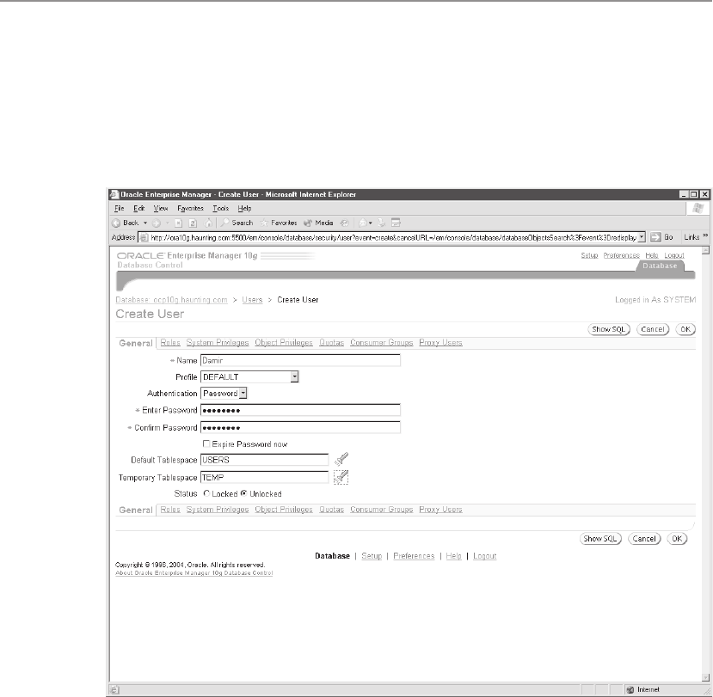Click the Mail envelope toolbar icon
The height and width of the screenshot is (697, 713).
[363, 223]
